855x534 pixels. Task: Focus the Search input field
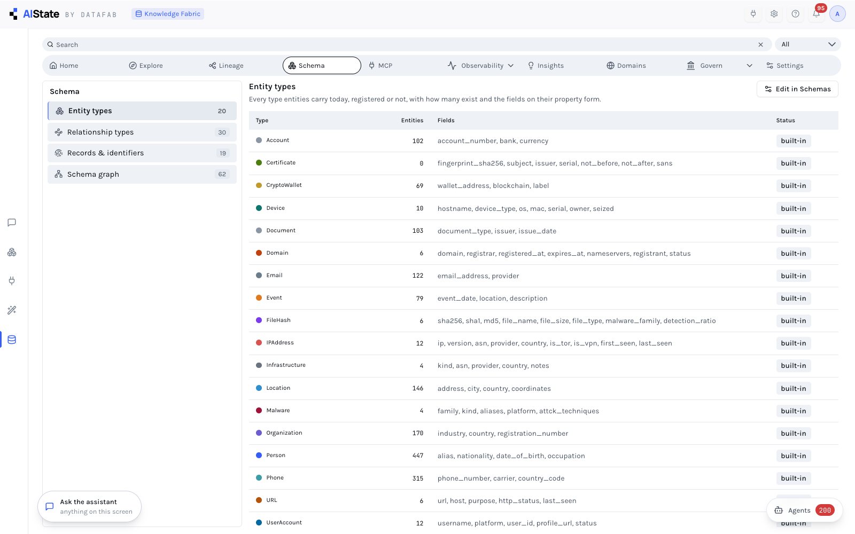(x=406, y=45)
